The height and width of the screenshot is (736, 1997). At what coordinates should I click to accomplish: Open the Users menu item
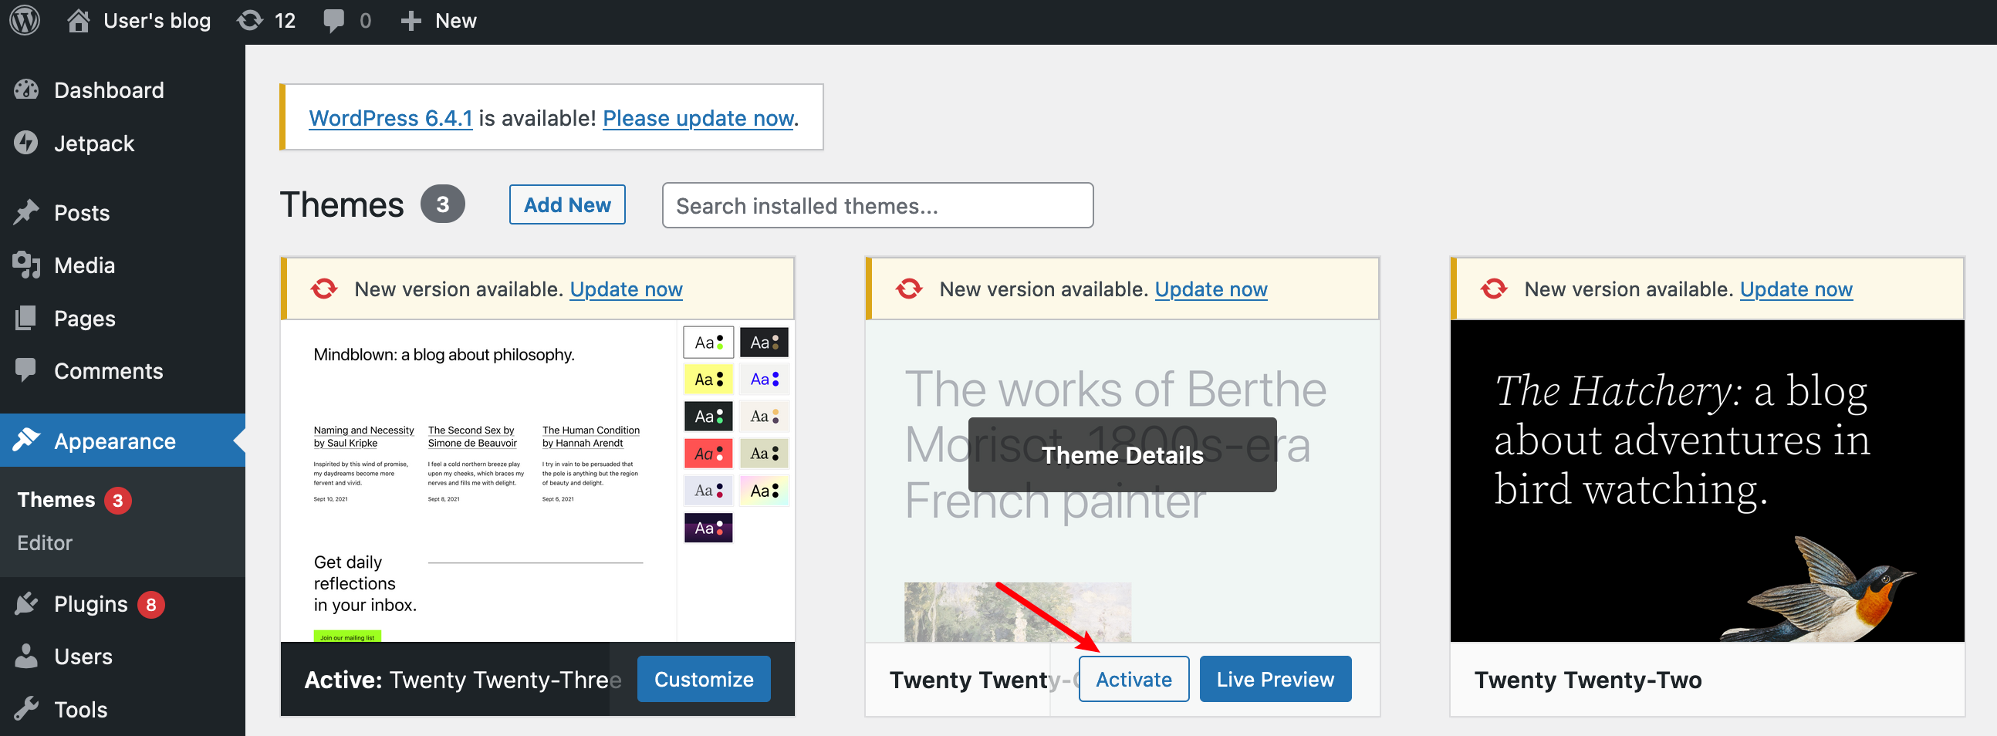(x=123, y=657)
